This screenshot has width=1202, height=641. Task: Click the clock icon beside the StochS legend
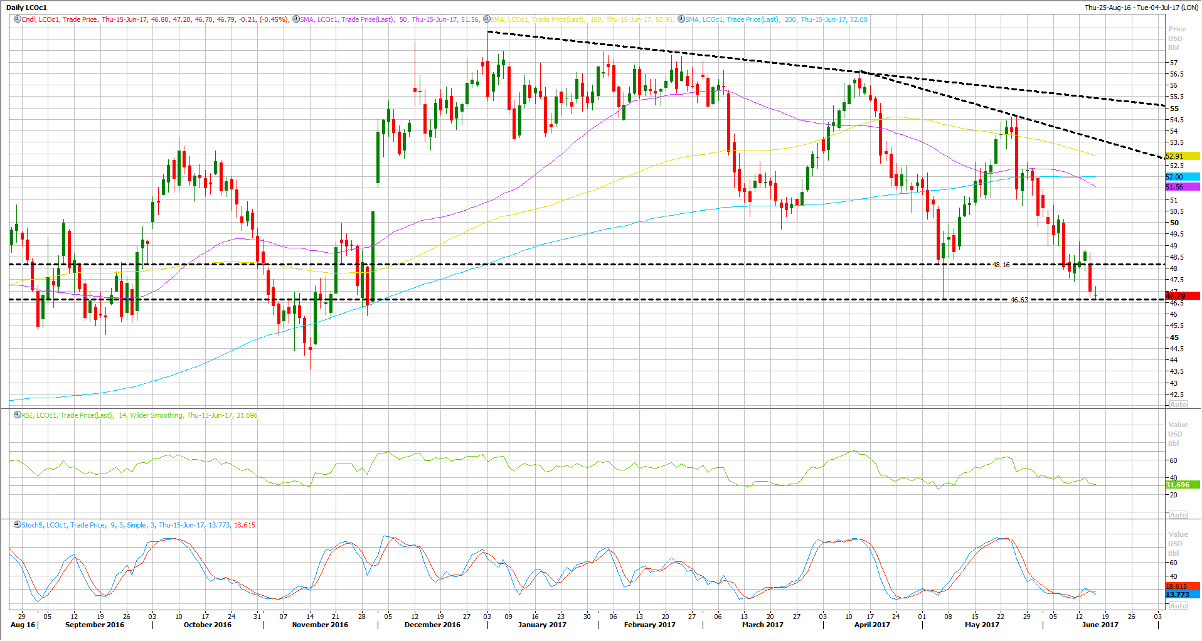point(18,525)
